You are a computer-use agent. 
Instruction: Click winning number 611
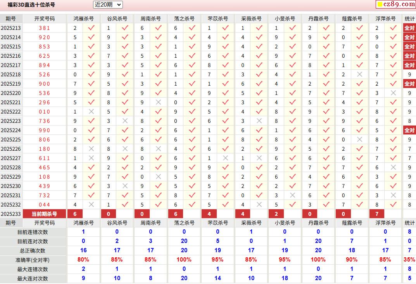[x=44, y=158]
